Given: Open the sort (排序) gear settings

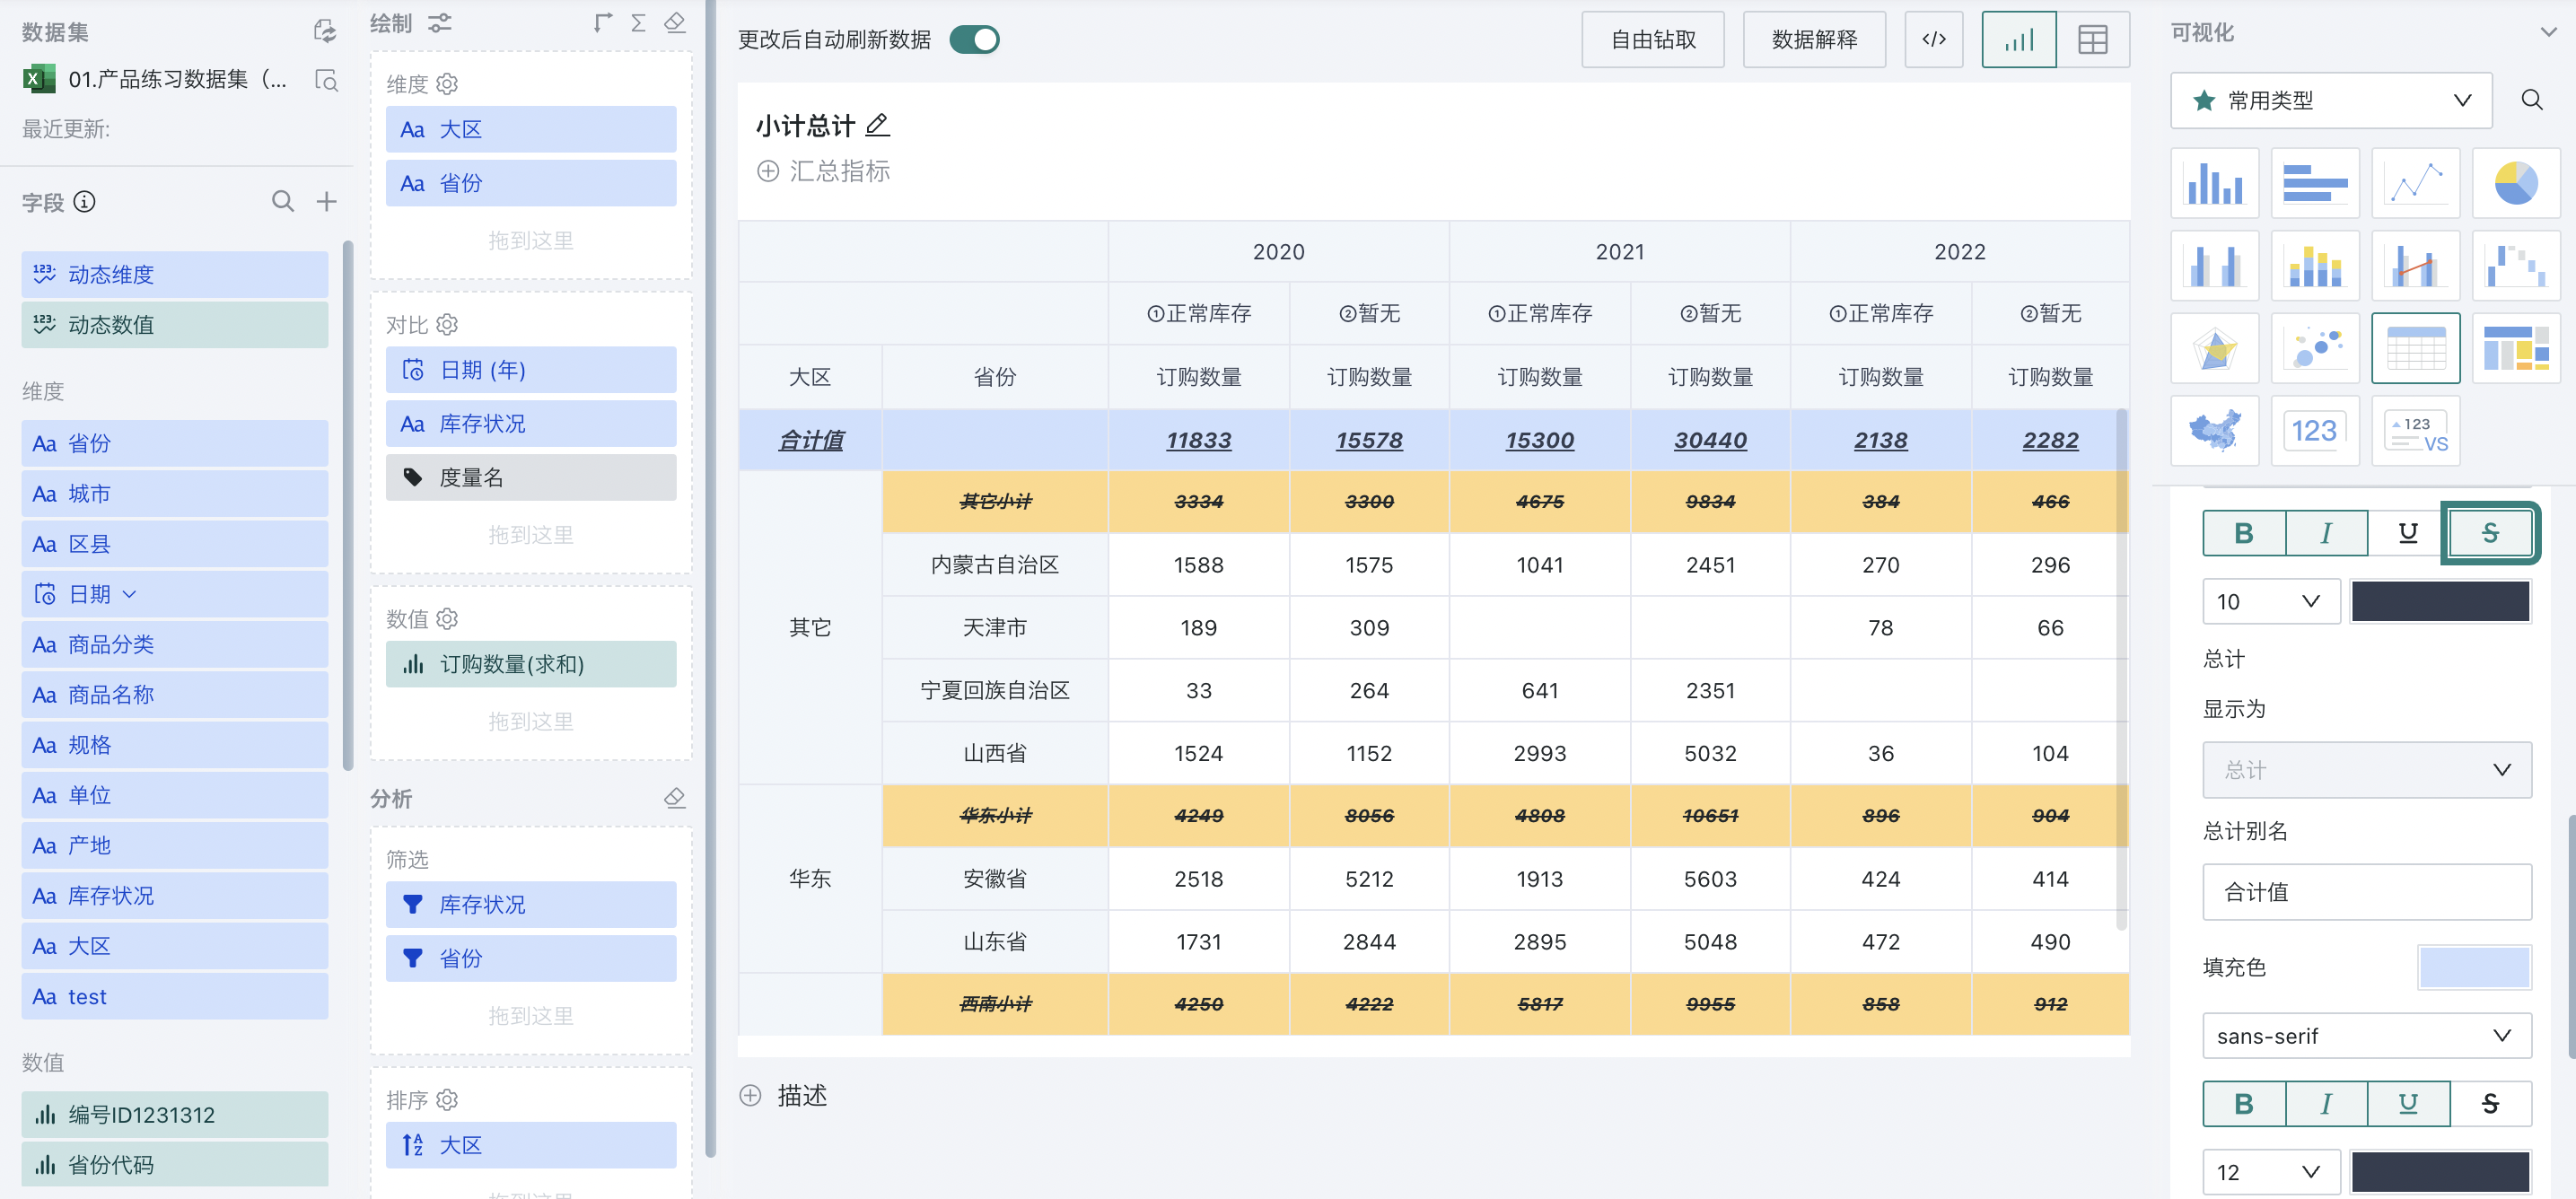Looking at the screenshot, I should coord(447,1100).
